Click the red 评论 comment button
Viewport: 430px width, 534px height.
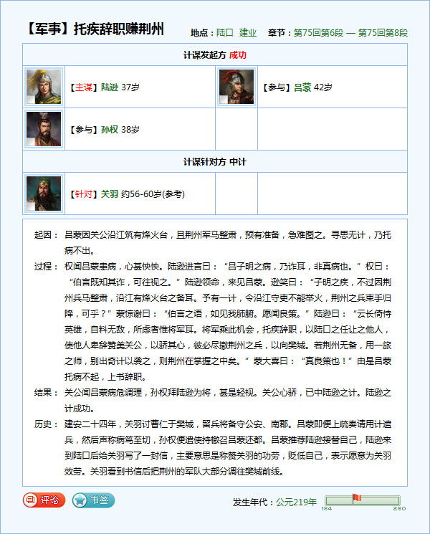click(x=44, y=500)
